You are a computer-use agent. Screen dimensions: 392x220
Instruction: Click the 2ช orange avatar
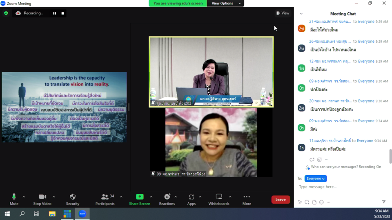pos(301,29)
